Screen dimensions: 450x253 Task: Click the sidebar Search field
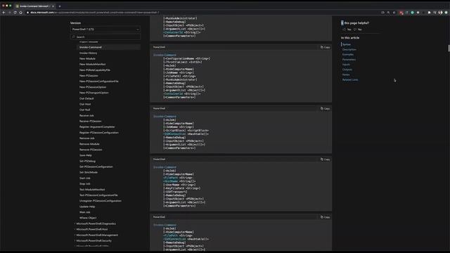[105, 37]
